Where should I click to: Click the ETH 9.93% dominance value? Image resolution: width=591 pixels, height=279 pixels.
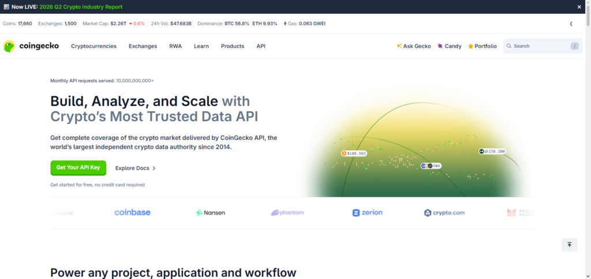(x=265, y=24)
